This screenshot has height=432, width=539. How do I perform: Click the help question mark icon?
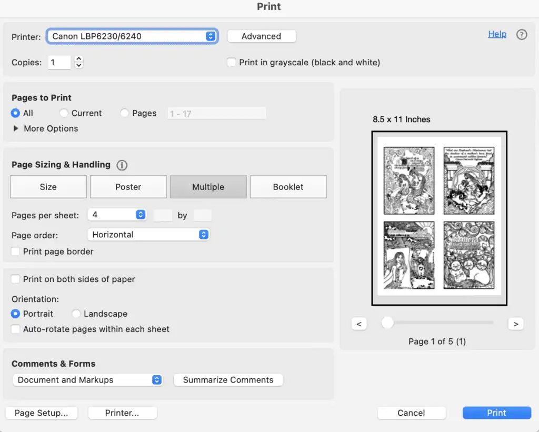(x=522, y=34)
